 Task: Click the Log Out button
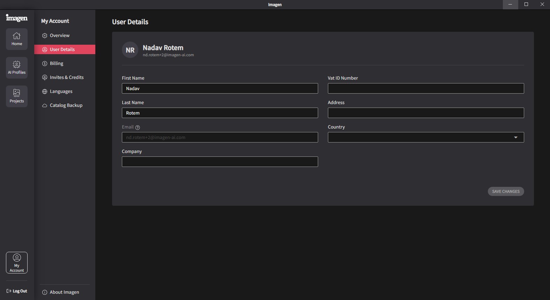pyautogui.click(x=17, y=291)
